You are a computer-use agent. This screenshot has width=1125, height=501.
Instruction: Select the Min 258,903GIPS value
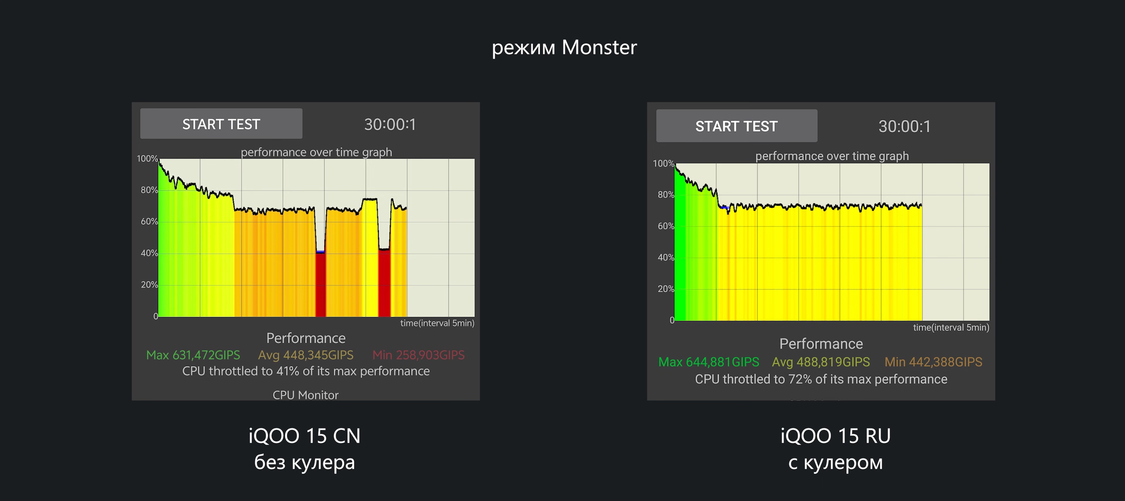[418, 355]
